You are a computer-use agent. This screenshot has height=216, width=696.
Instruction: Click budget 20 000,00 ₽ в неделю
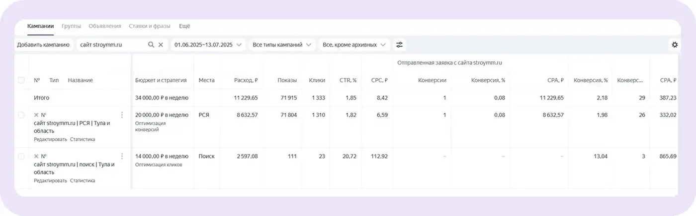[162, 115]
